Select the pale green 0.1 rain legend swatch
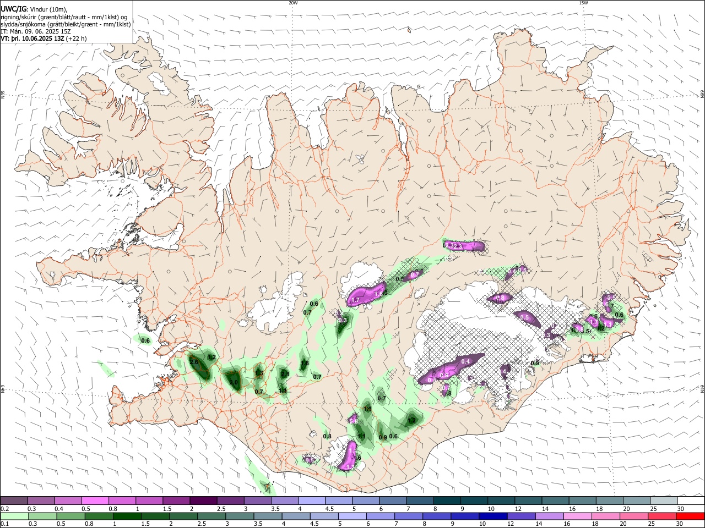This screenshot has height=528, width=705. [x=14, y=516]
